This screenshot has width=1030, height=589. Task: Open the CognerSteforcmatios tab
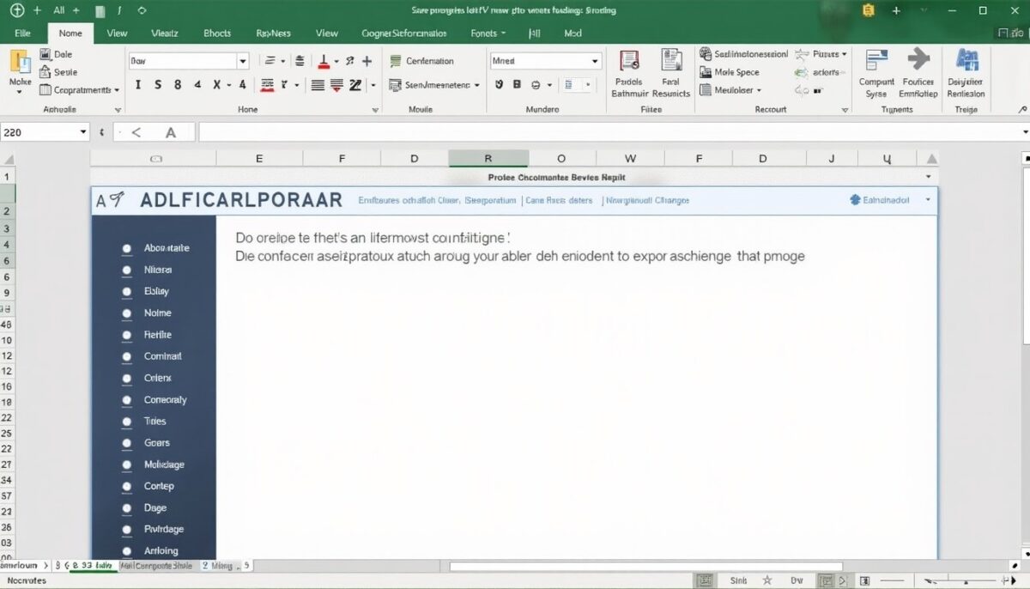404,33
